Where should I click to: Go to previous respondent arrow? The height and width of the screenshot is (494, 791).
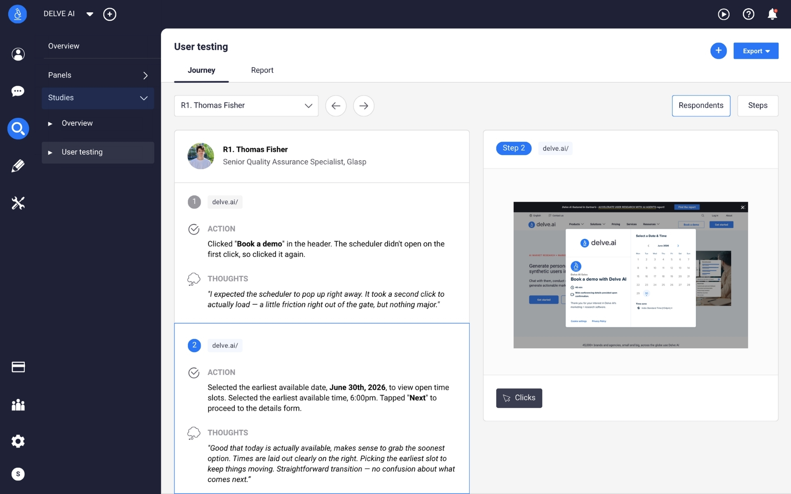click(336, 106)
